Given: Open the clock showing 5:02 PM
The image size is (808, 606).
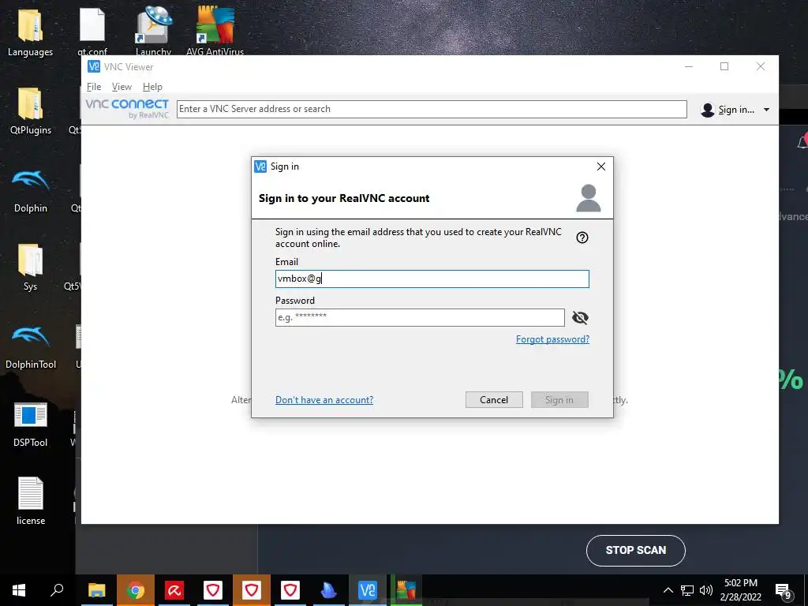Looking at the screenshot, I should 740,590.
